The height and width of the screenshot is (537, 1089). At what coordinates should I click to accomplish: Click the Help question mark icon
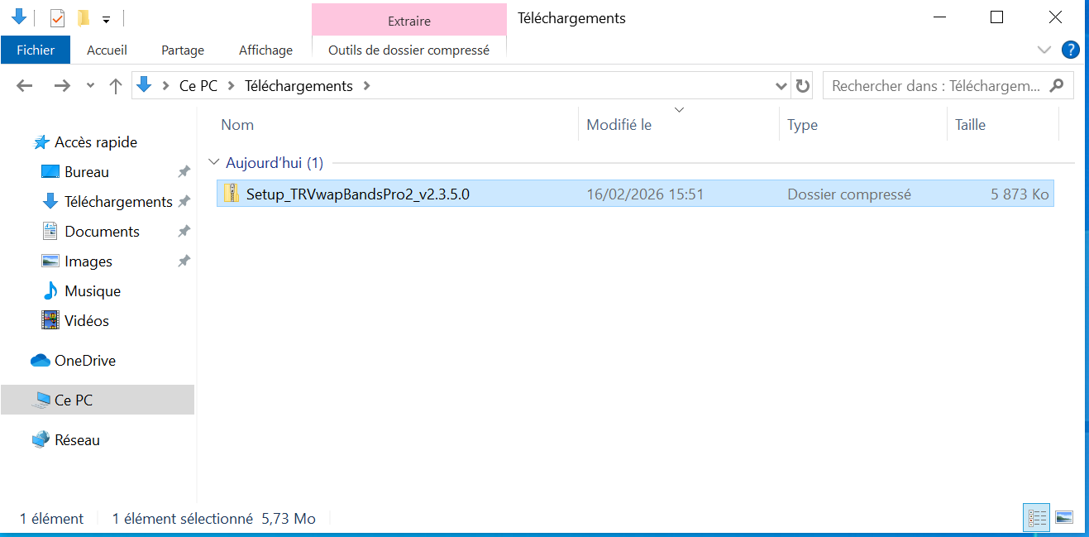point(1070,50)
